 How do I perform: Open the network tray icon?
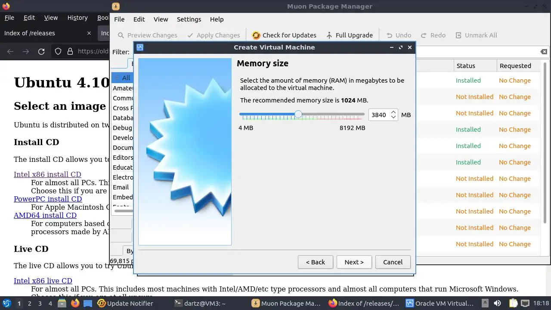click(526, 303)
